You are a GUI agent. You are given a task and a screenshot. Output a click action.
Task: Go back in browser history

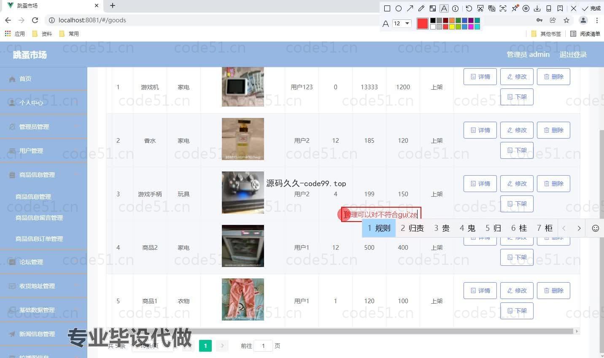pyautogui.click(x=8, y=20)
